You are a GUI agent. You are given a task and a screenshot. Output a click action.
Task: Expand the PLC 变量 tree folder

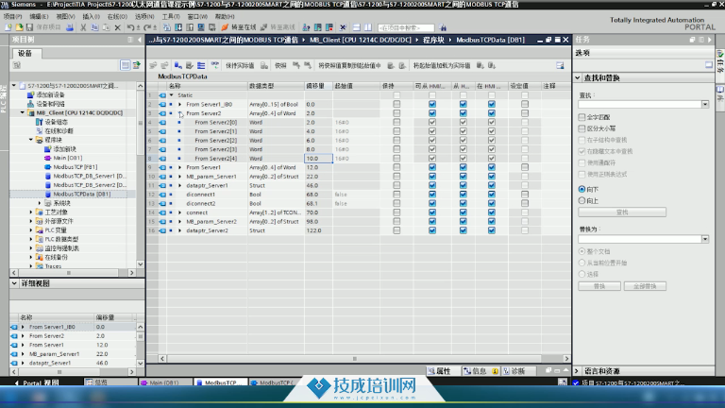[31, 230]
